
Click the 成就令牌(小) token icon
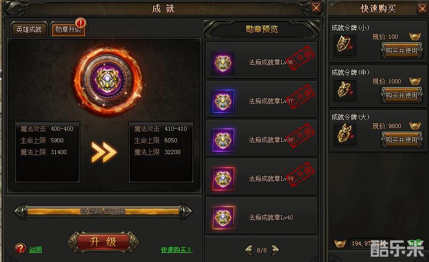pos(344,45)
